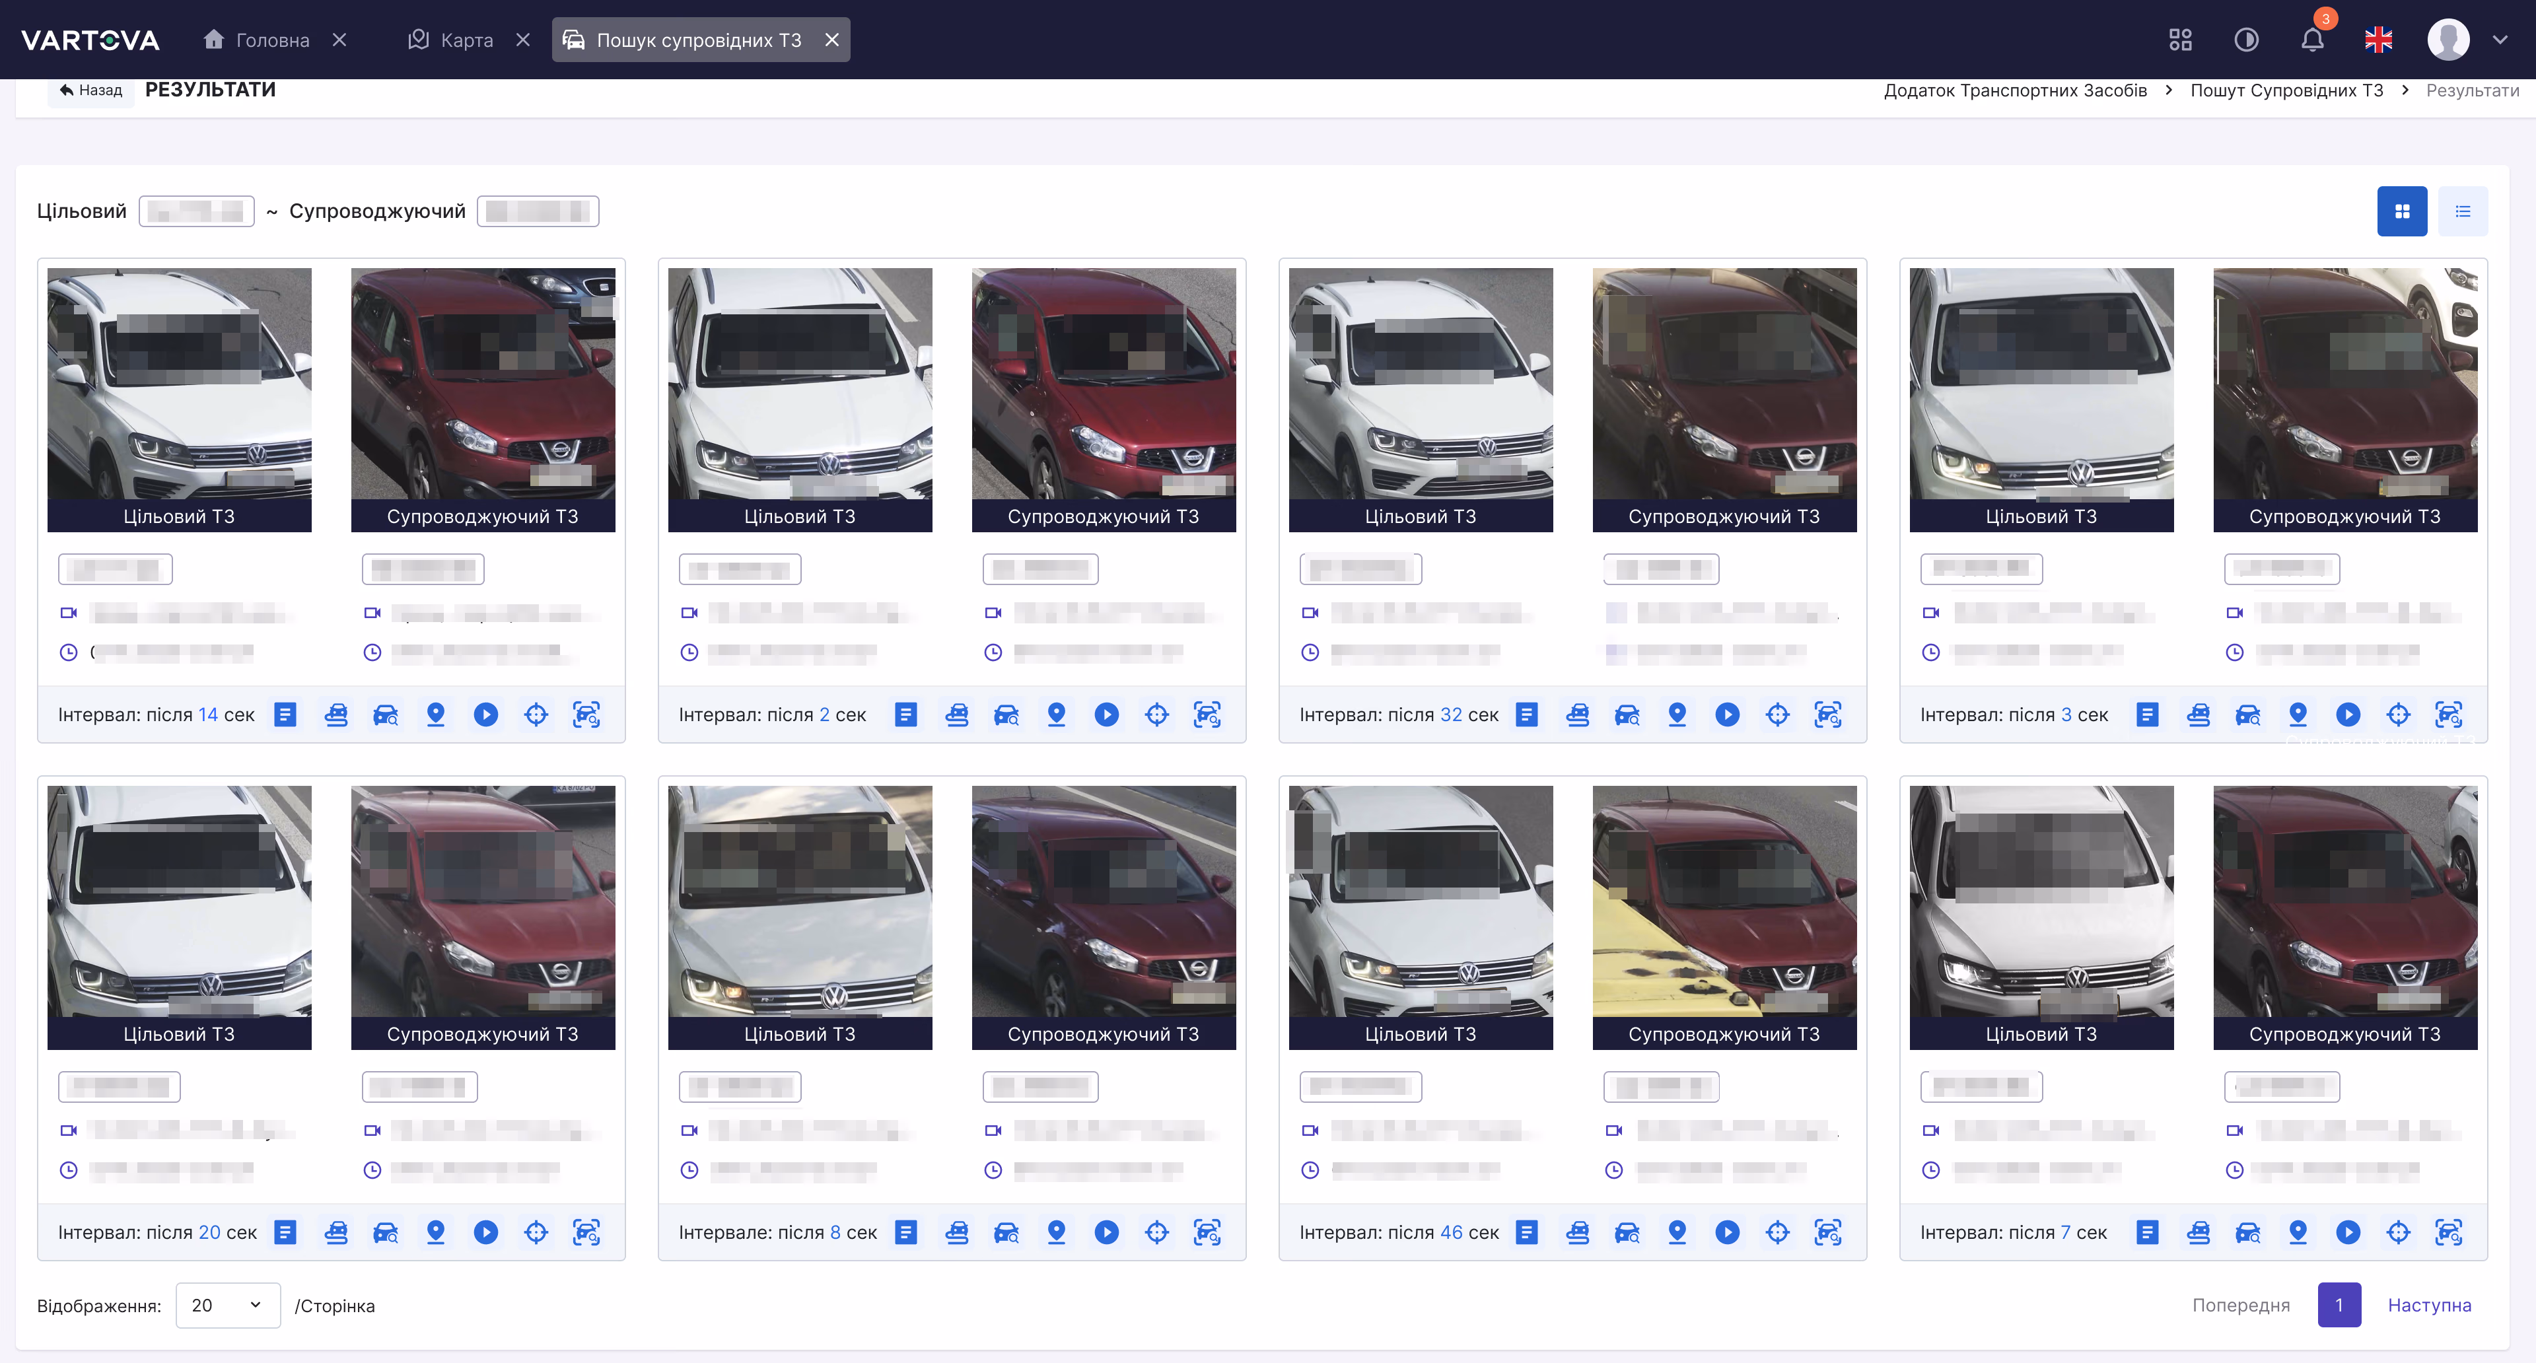Viewport: 2536px width, 1363px height.
Task: Open vehicle search icon in 20 сек card
Action: point(386,1232)
